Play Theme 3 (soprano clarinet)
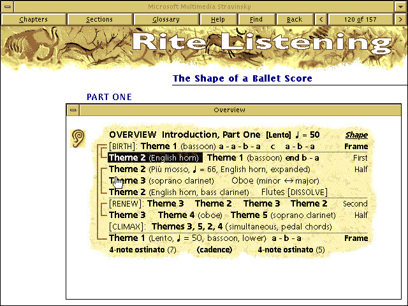This screenshot has width=408, height=306. click(161, 180)
